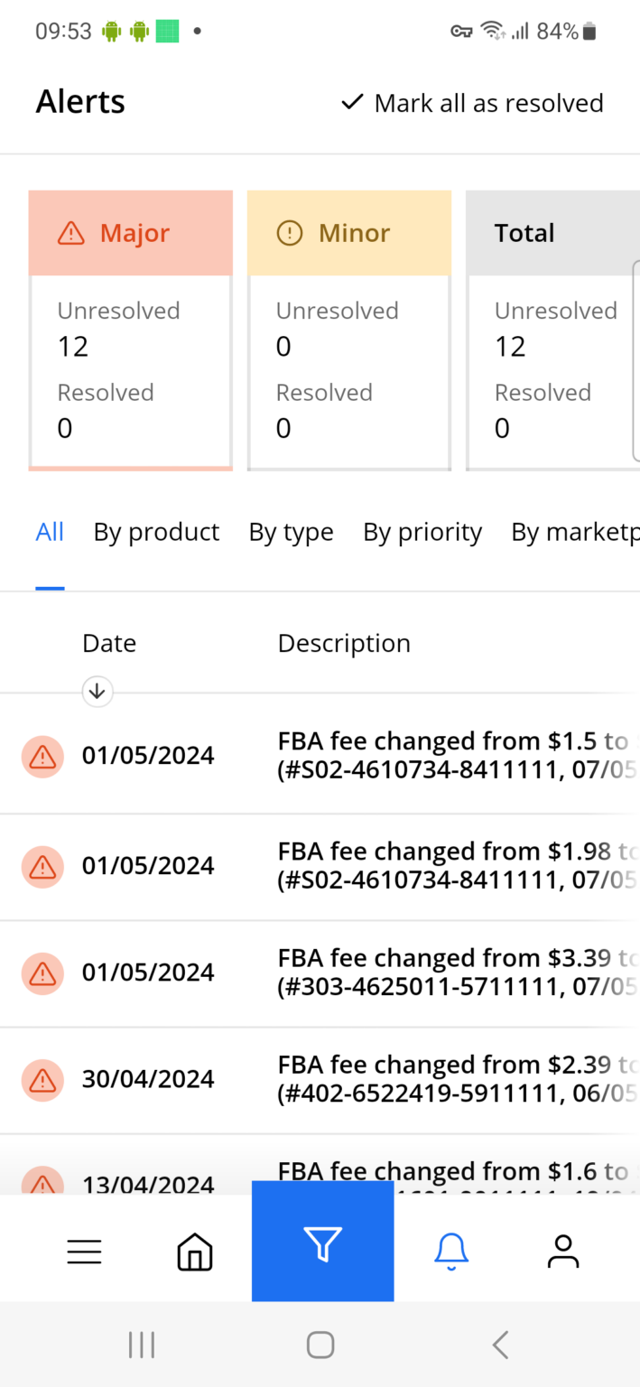Open the profile icon in bottom navigation
Screen dimensions: 640x1387
[x=562, y=1250]
